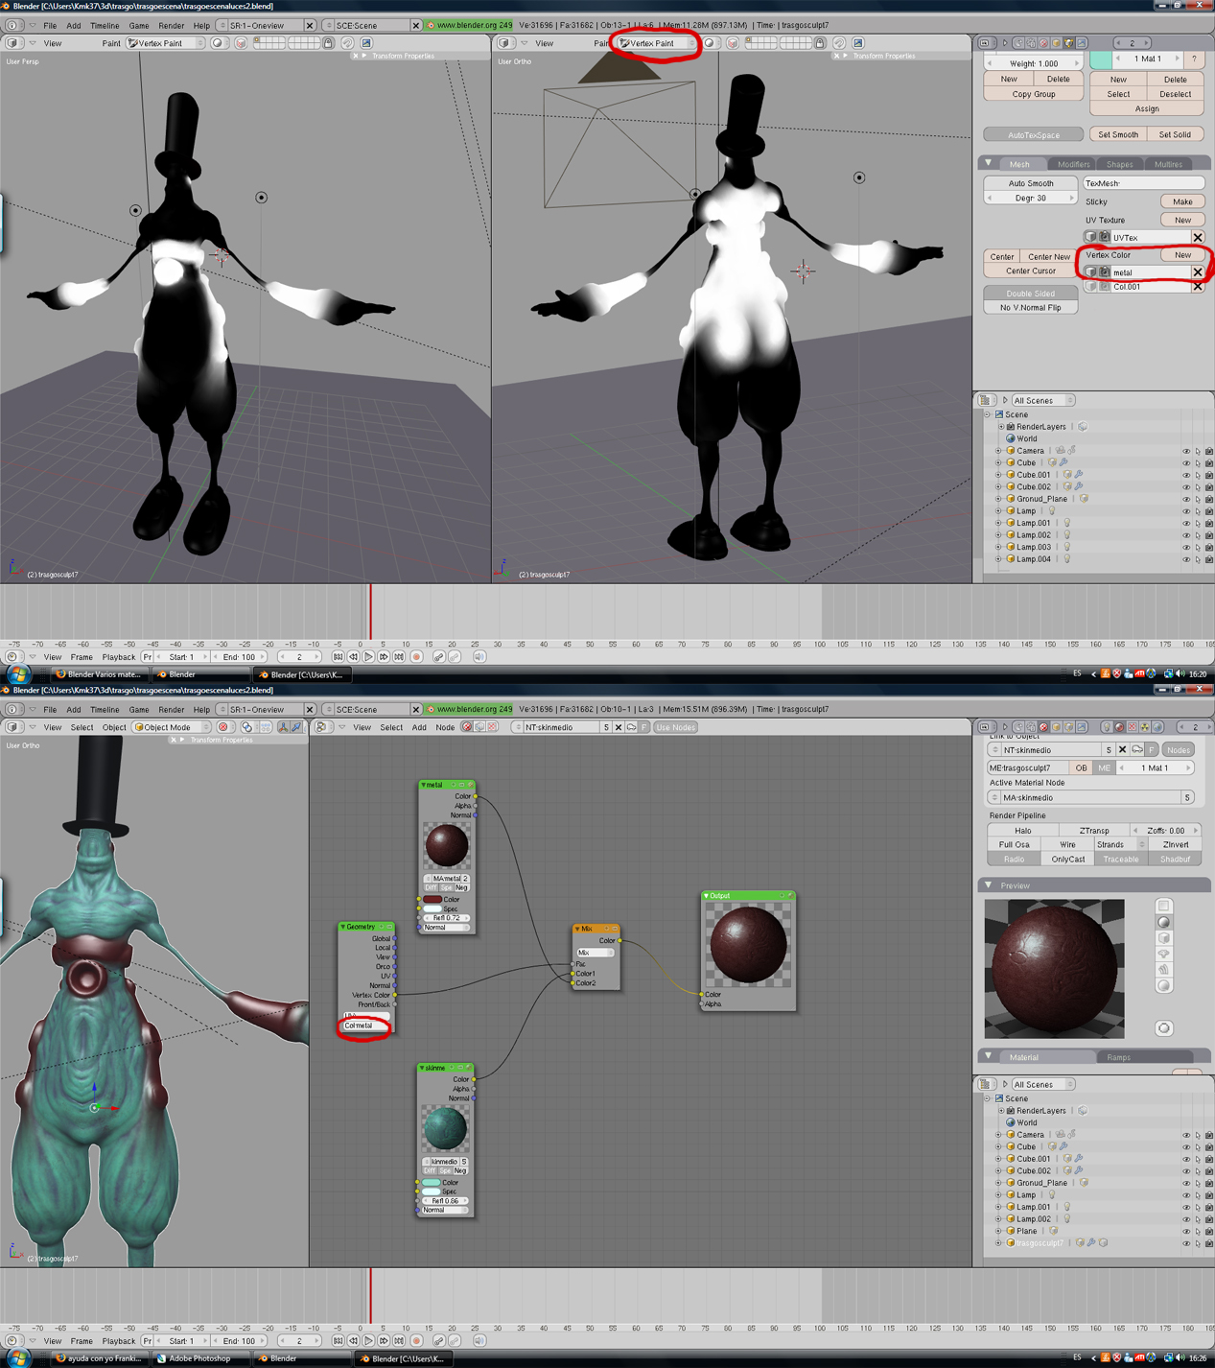Click Center Cursor button
Image resolution: width=1215 pixels, height=1368 pixels.
coord(1031,271)
